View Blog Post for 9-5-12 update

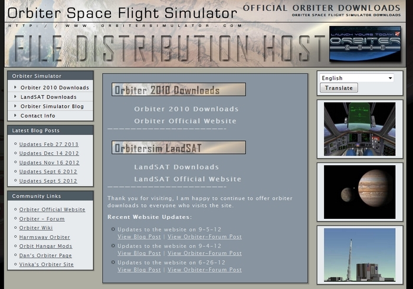click(139, 237)
